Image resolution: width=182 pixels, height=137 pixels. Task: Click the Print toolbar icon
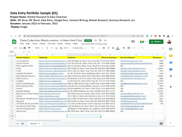tap(25, 48)
